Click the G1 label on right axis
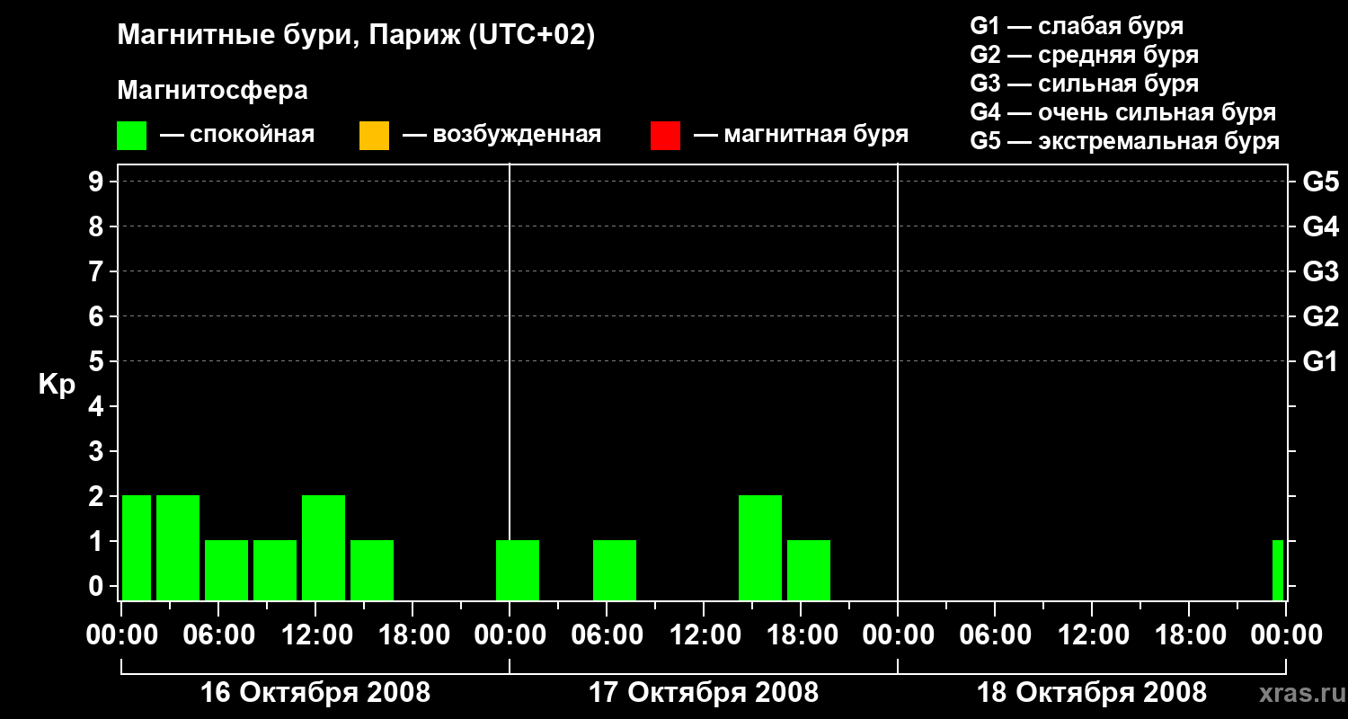The height and width of the screenshot is (719, 1348). (1320, 362)
